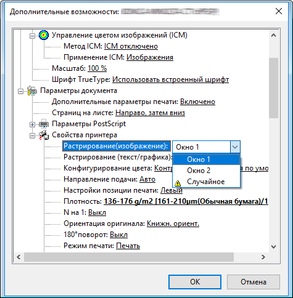Click the ICM color management rainbow icon
This screenshot has height=298, width=293.
coord(44,35)
